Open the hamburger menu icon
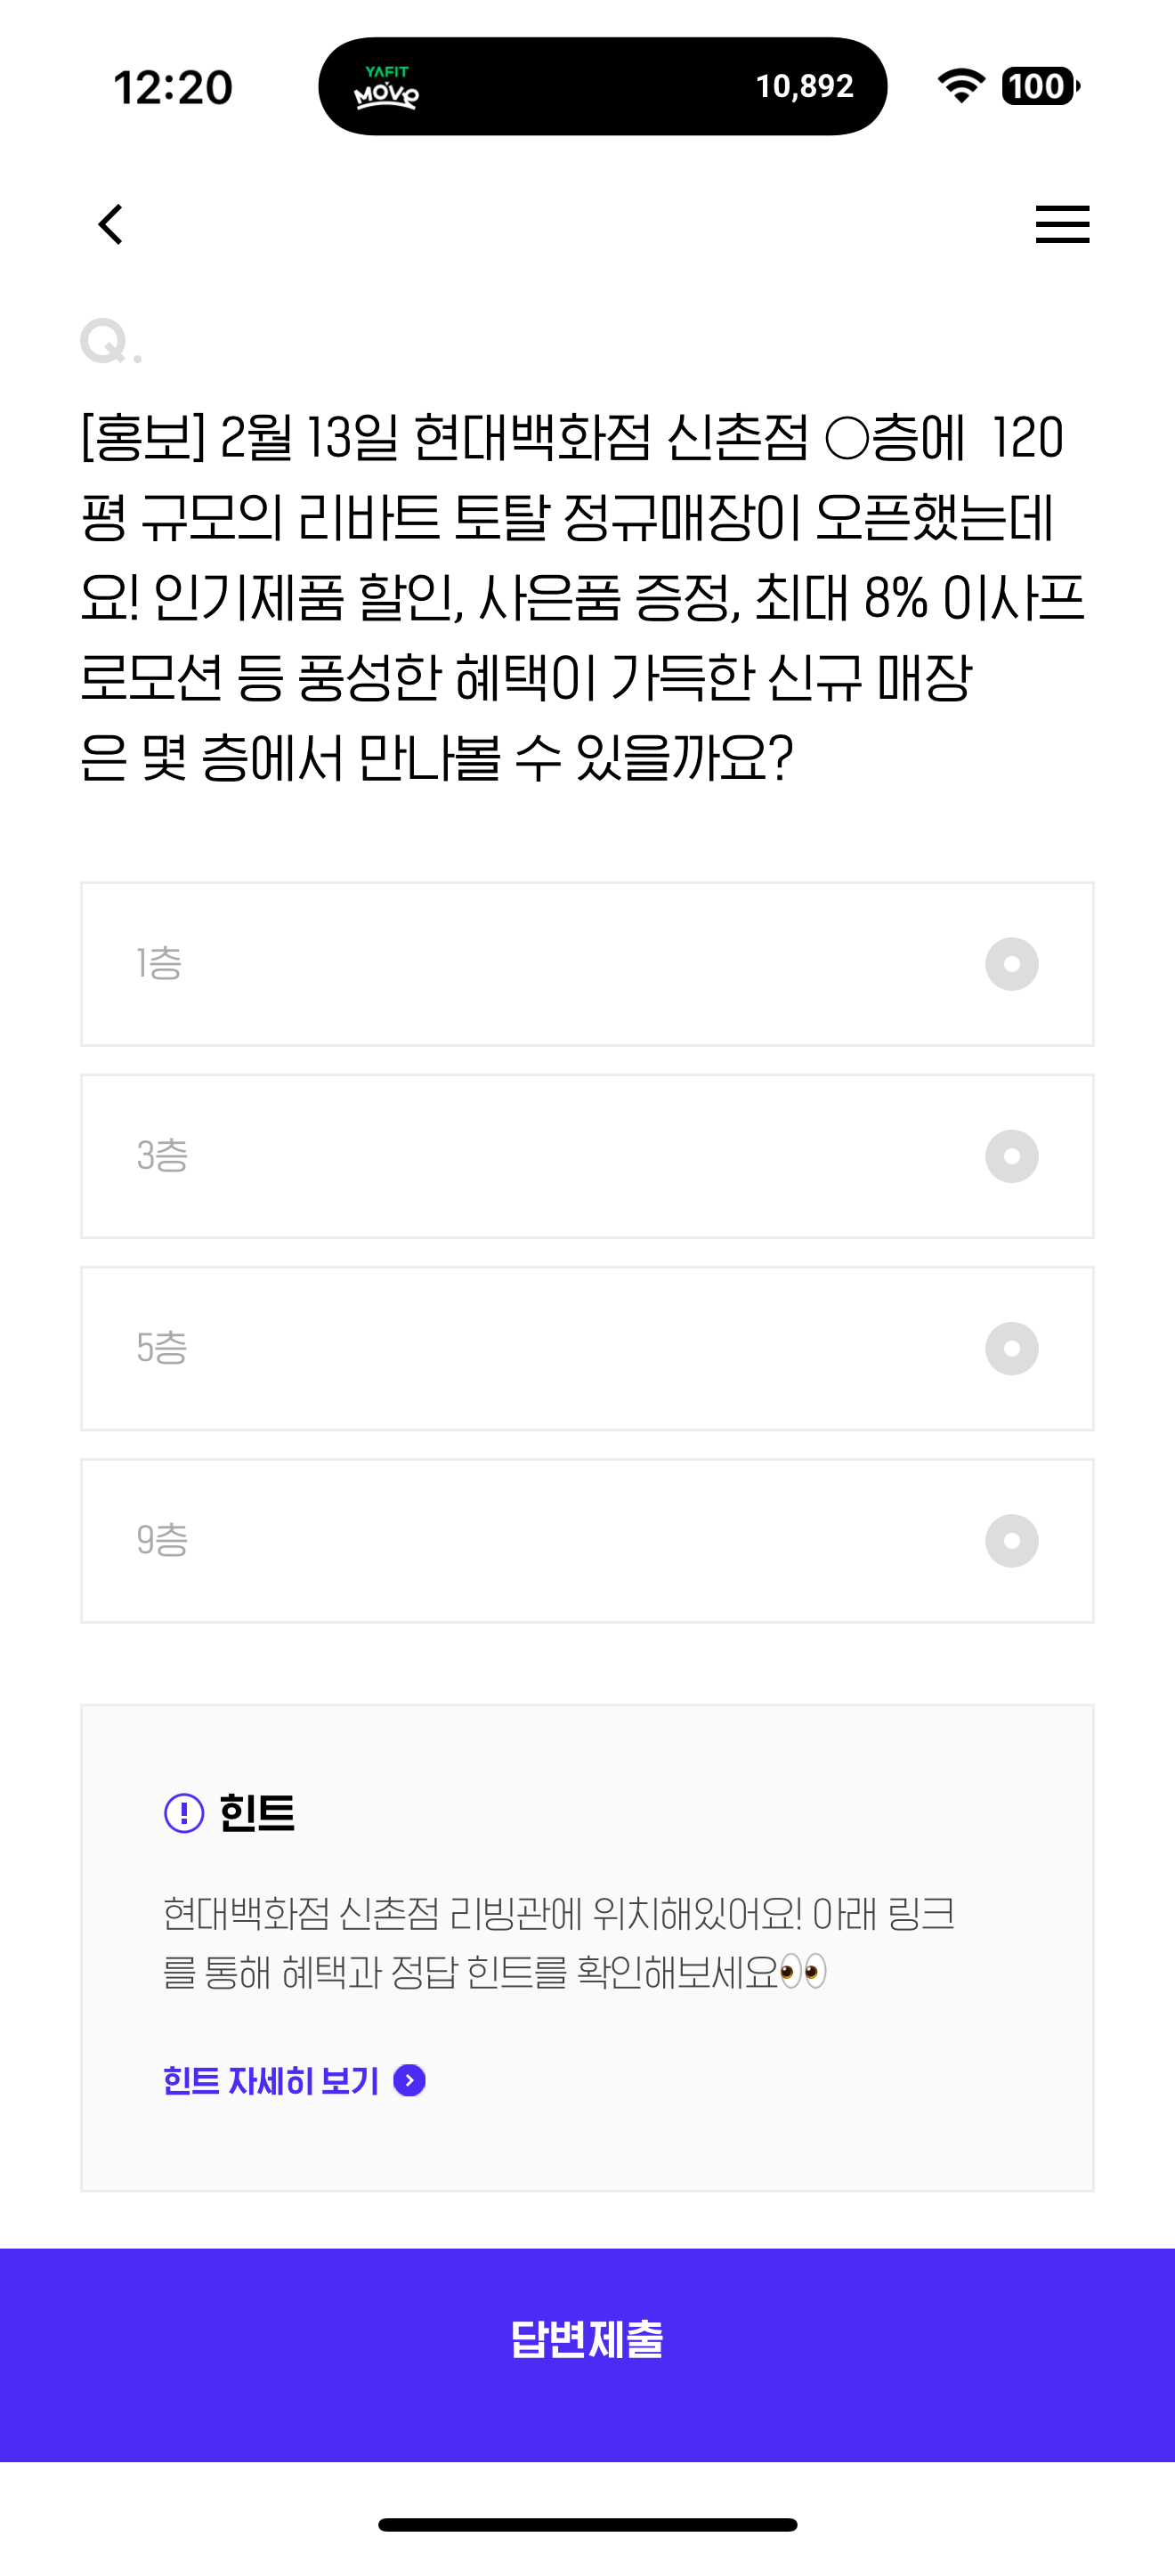This screenshot has height=2553, width=1175. pyautogui.click(x=1062, y=224)
